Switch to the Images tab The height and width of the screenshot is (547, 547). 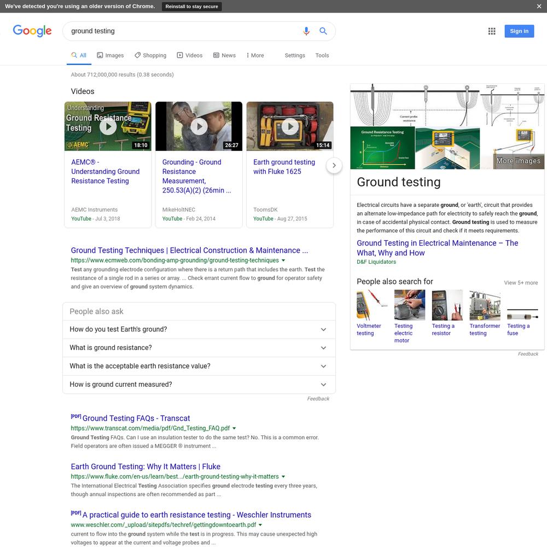[x=110, y=55]
